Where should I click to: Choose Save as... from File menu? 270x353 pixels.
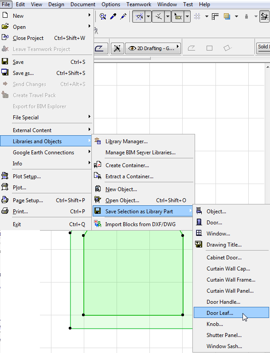tap(46, 73)
